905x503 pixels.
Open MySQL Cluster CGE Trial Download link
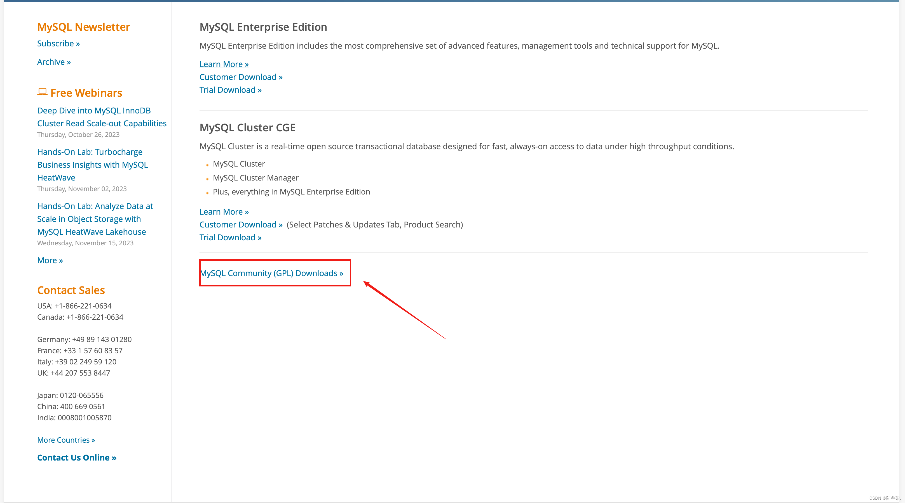(231, 238)
